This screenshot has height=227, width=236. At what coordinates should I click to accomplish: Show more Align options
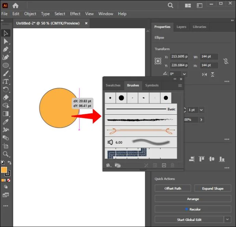[x=227, y=168]
